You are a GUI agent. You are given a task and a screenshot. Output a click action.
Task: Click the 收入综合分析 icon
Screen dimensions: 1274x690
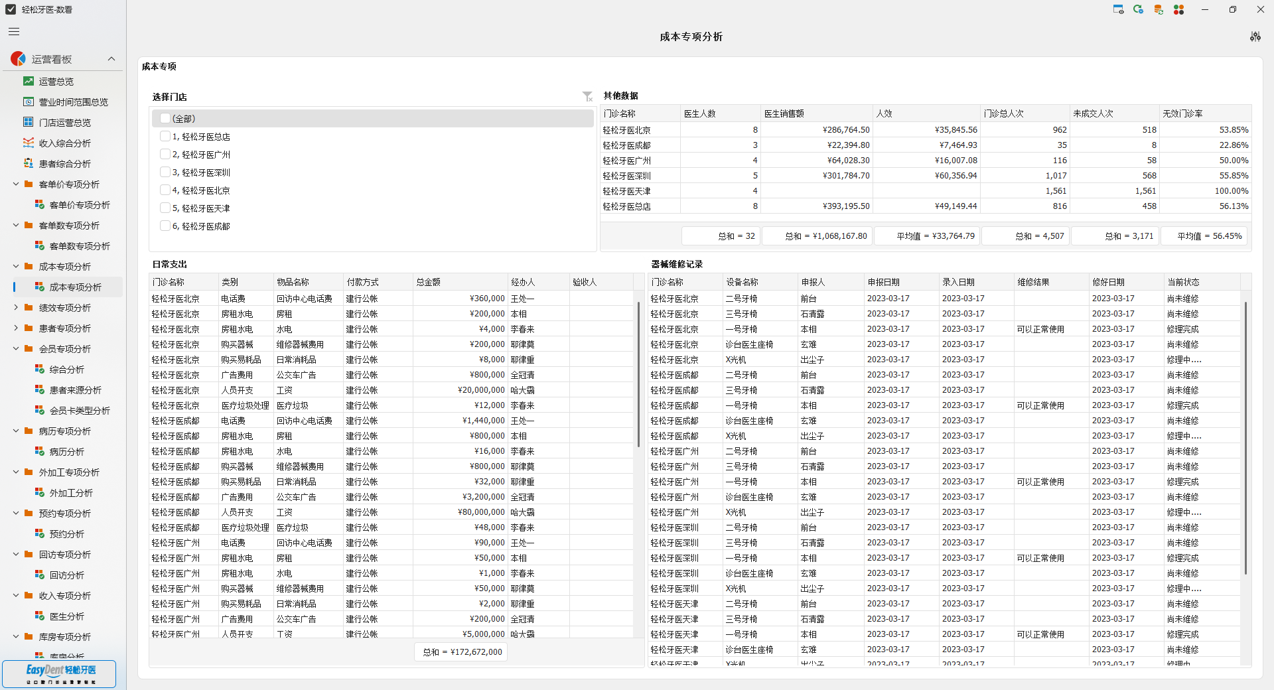(29, 143)
